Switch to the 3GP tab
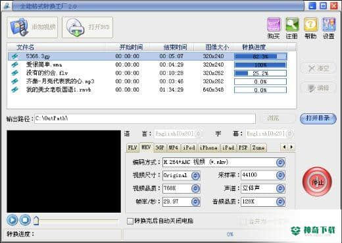 pos(160,148)
